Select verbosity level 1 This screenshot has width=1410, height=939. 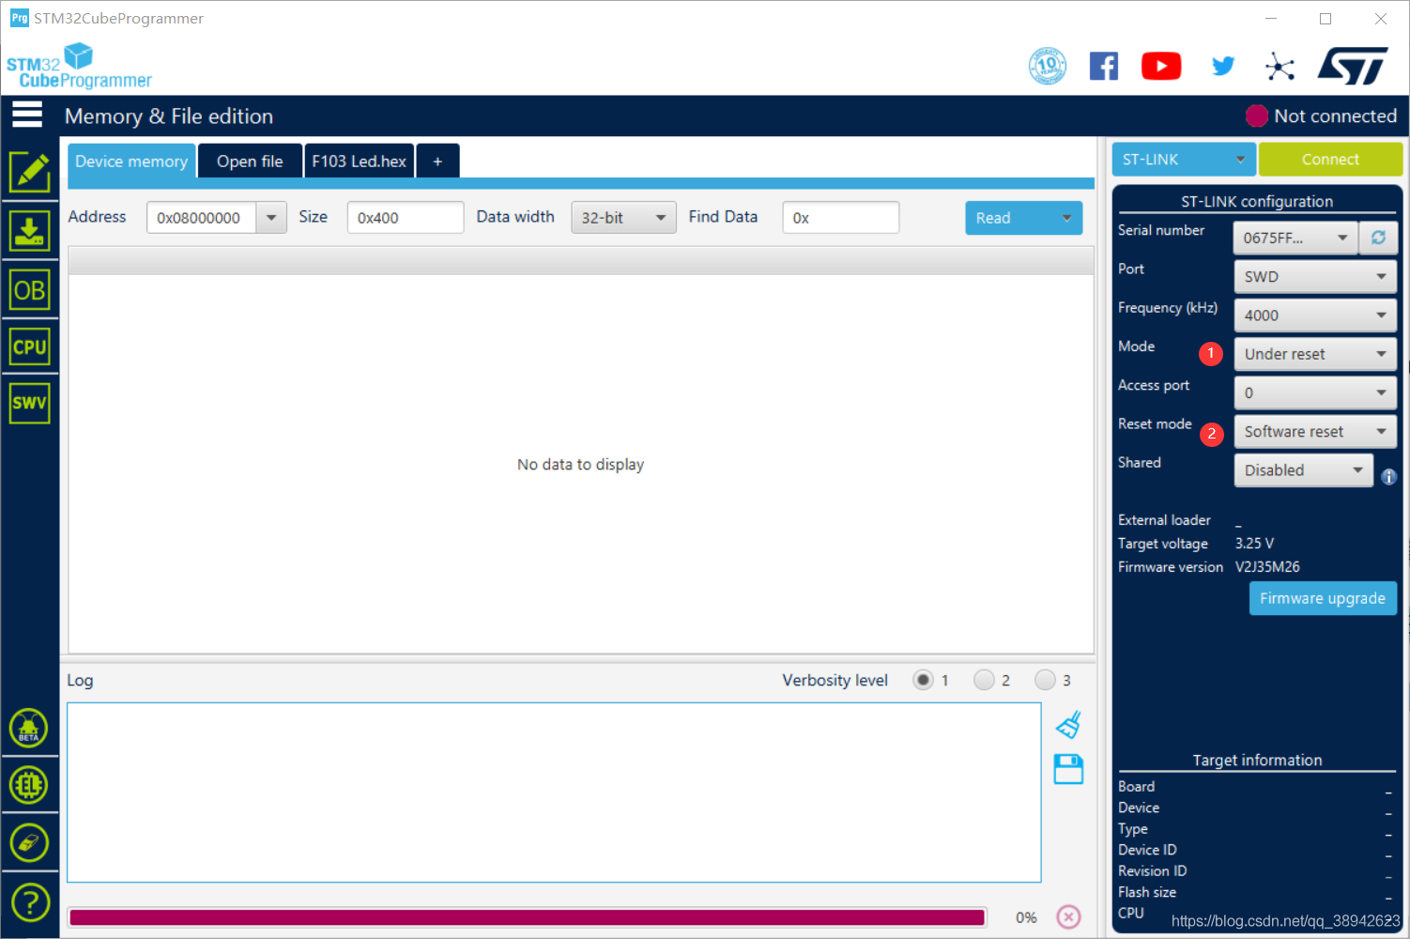[924, 680]
